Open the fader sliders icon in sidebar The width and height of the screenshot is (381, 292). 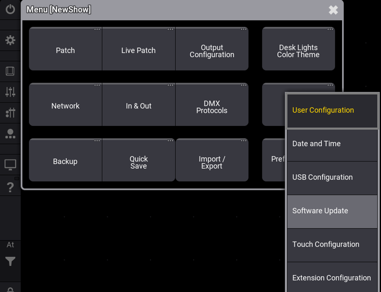pos(10,92)
